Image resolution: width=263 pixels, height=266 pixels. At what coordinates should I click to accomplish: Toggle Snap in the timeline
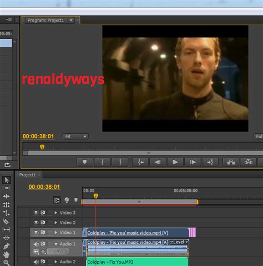[57, 200]
